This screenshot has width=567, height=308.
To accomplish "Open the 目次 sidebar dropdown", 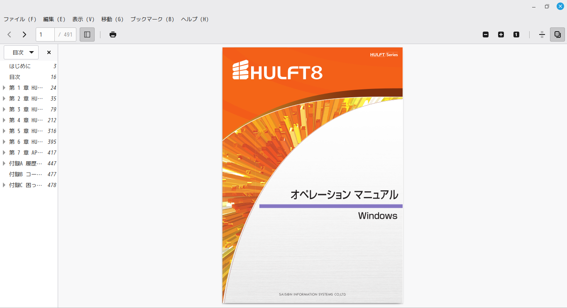I will click(21, 52).
